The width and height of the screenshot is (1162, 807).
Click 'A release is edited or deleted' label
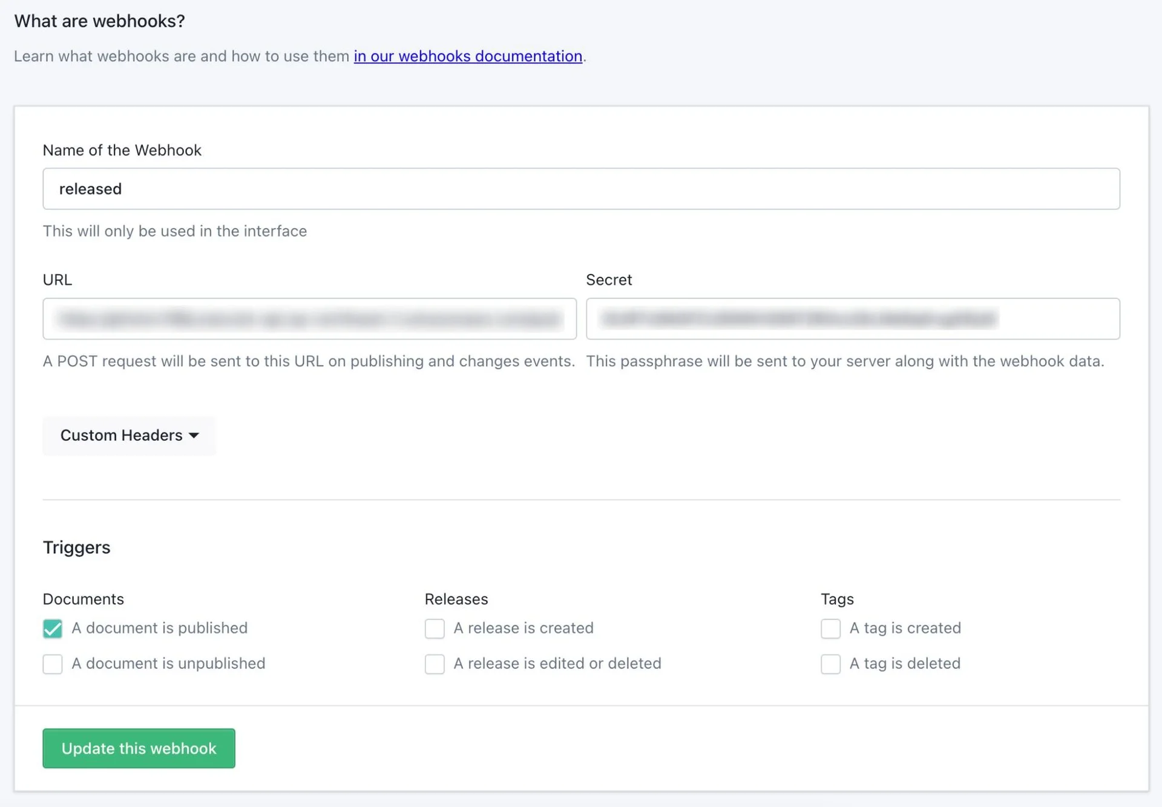[x=557, y=664]
